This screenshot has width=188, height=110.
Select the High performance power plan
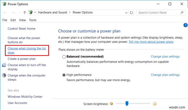(64, 75)
